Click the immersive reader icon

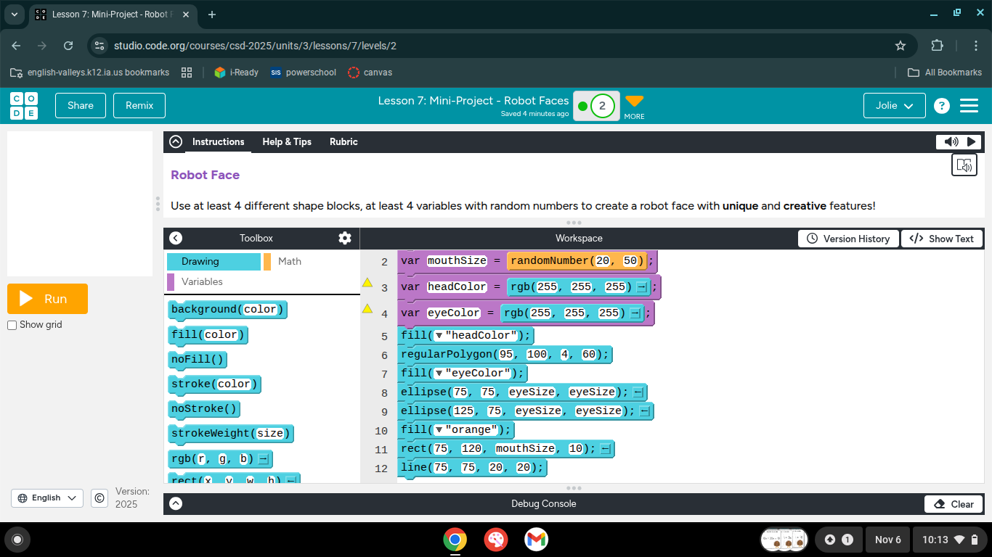[x=964, y=165]
